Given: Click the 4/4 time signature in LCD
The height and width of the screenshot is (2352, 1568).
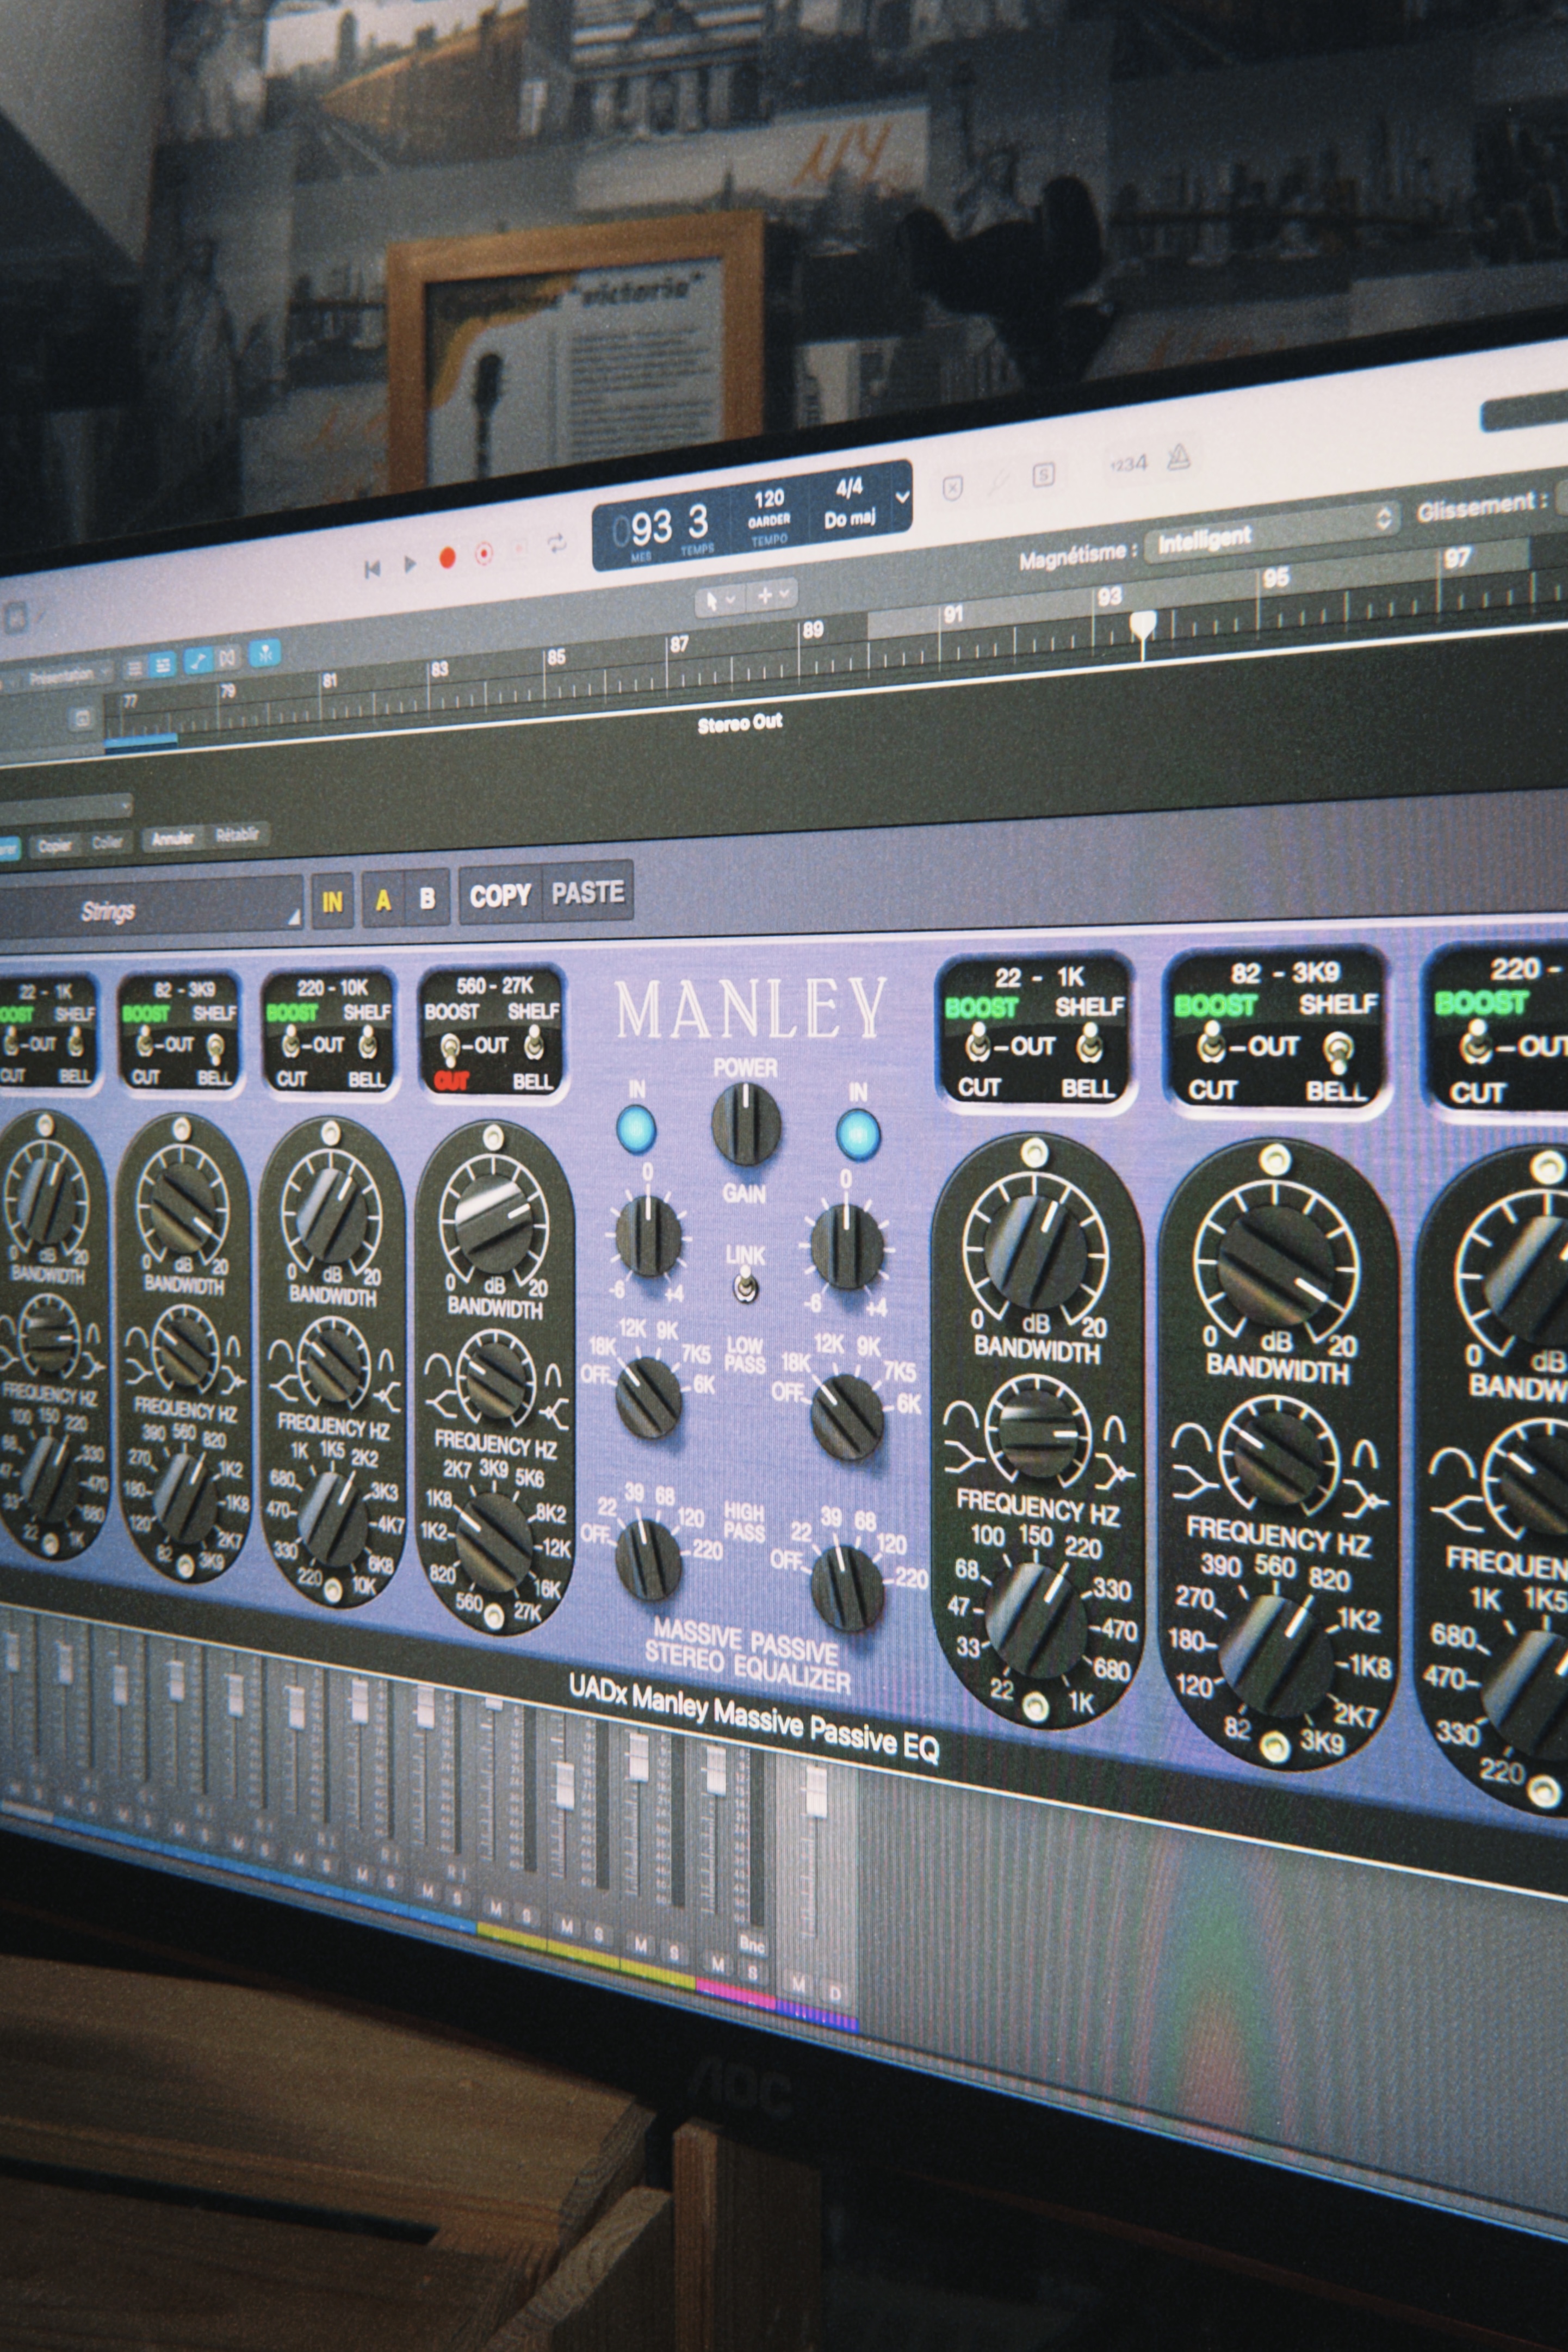Looking at the screenshot, I should coord(849,488).
